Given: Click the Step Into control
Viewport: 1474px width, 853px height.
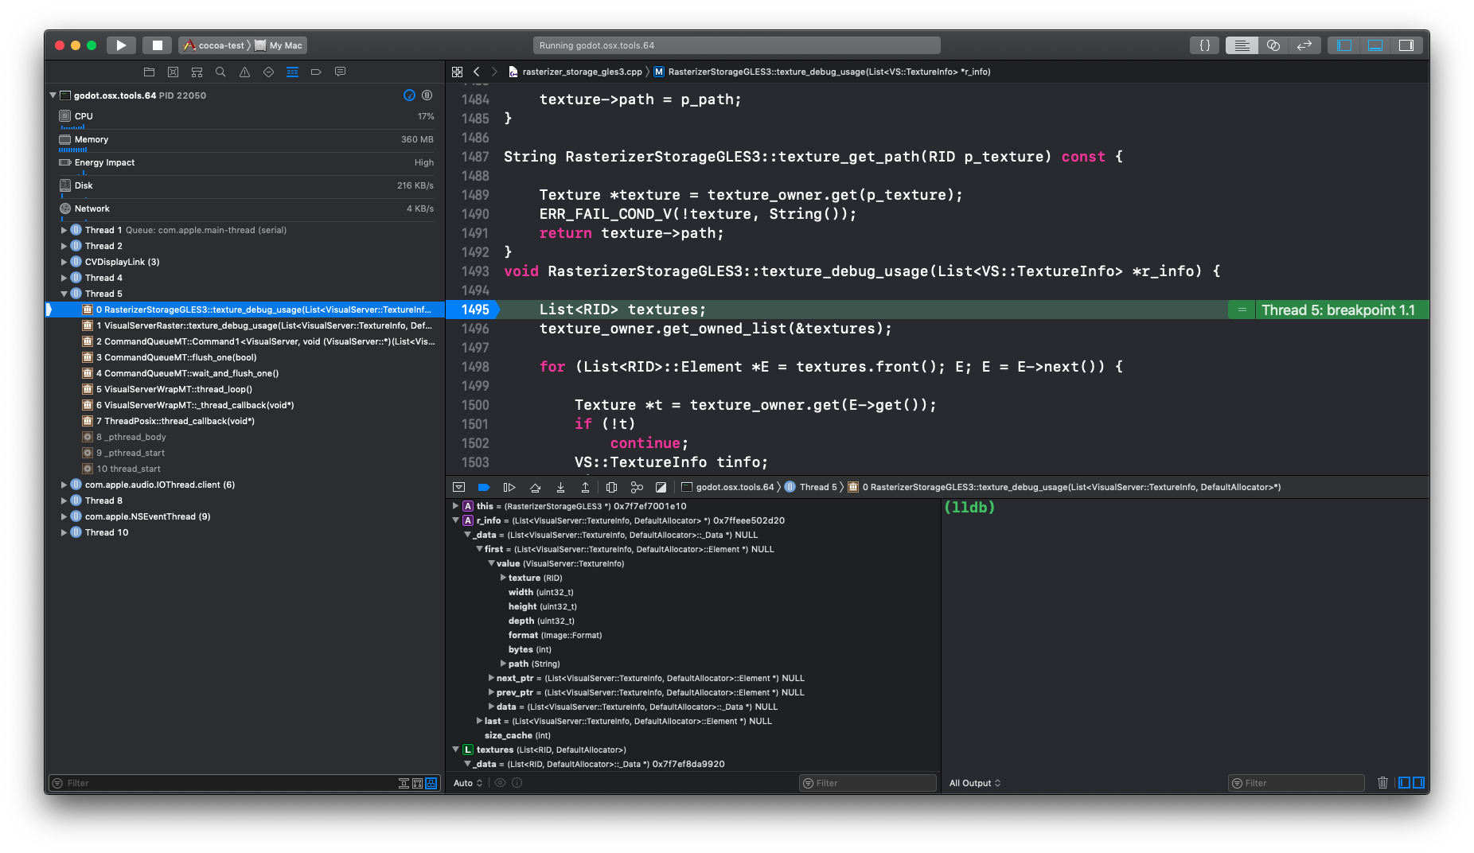Looking at the screenshot, I should pyautogui.click(x=560, y=486).
